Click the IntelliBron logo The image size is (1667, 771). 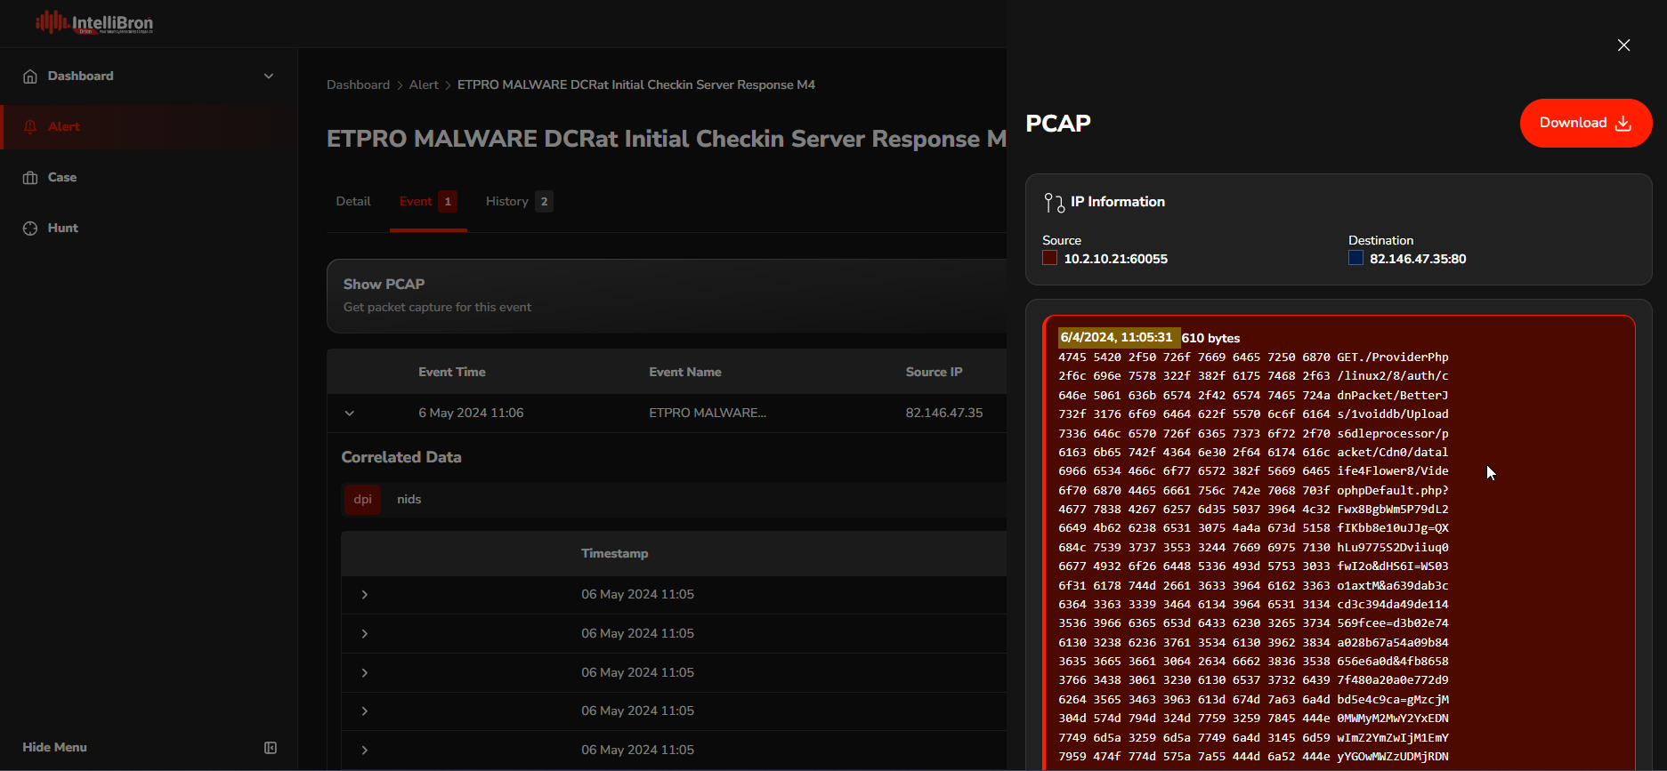point(94,22)
